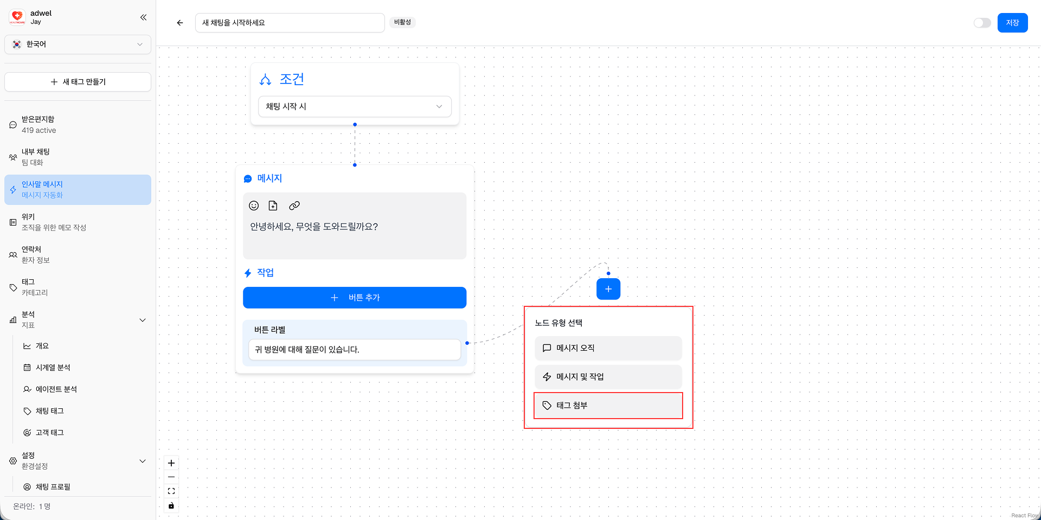Click the 저장 save button

point(1012,23)
